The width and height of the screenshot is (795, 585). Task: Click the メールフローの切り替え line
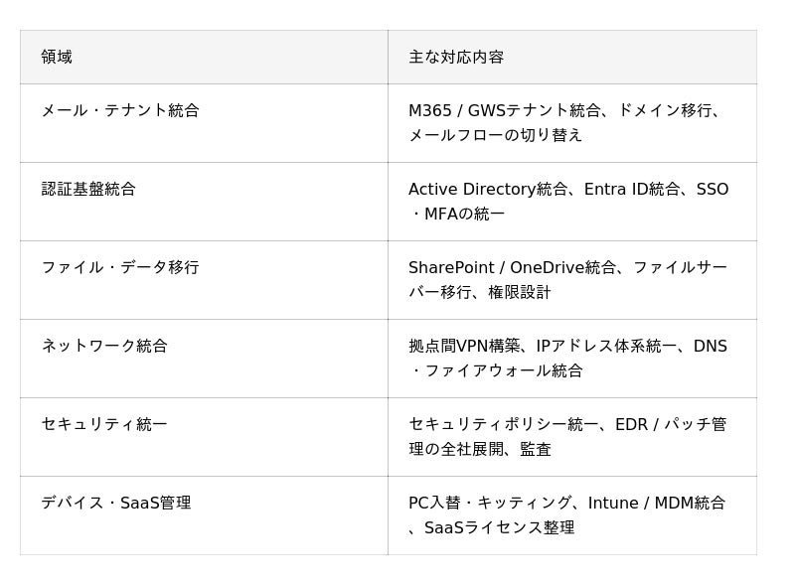point(496,135)
